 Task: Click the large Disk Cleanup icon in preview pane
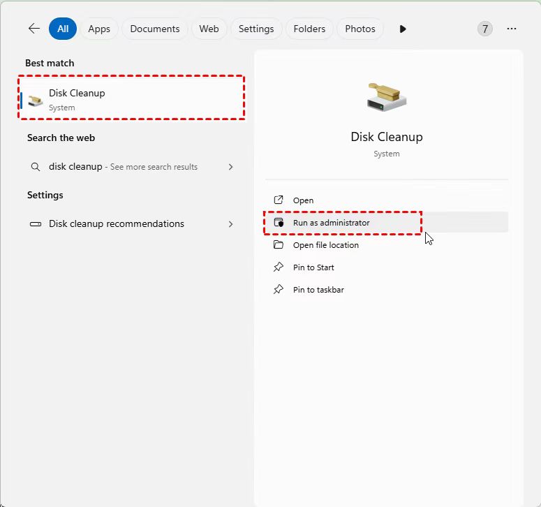pyautogui.click(x=386, y=96)
